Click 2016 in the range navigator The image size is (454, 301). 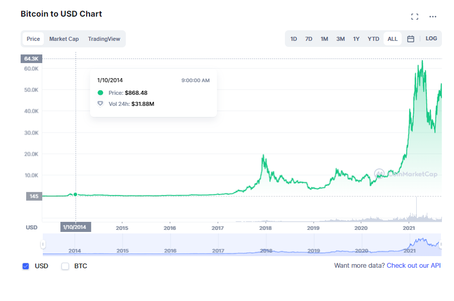[170, 251]
